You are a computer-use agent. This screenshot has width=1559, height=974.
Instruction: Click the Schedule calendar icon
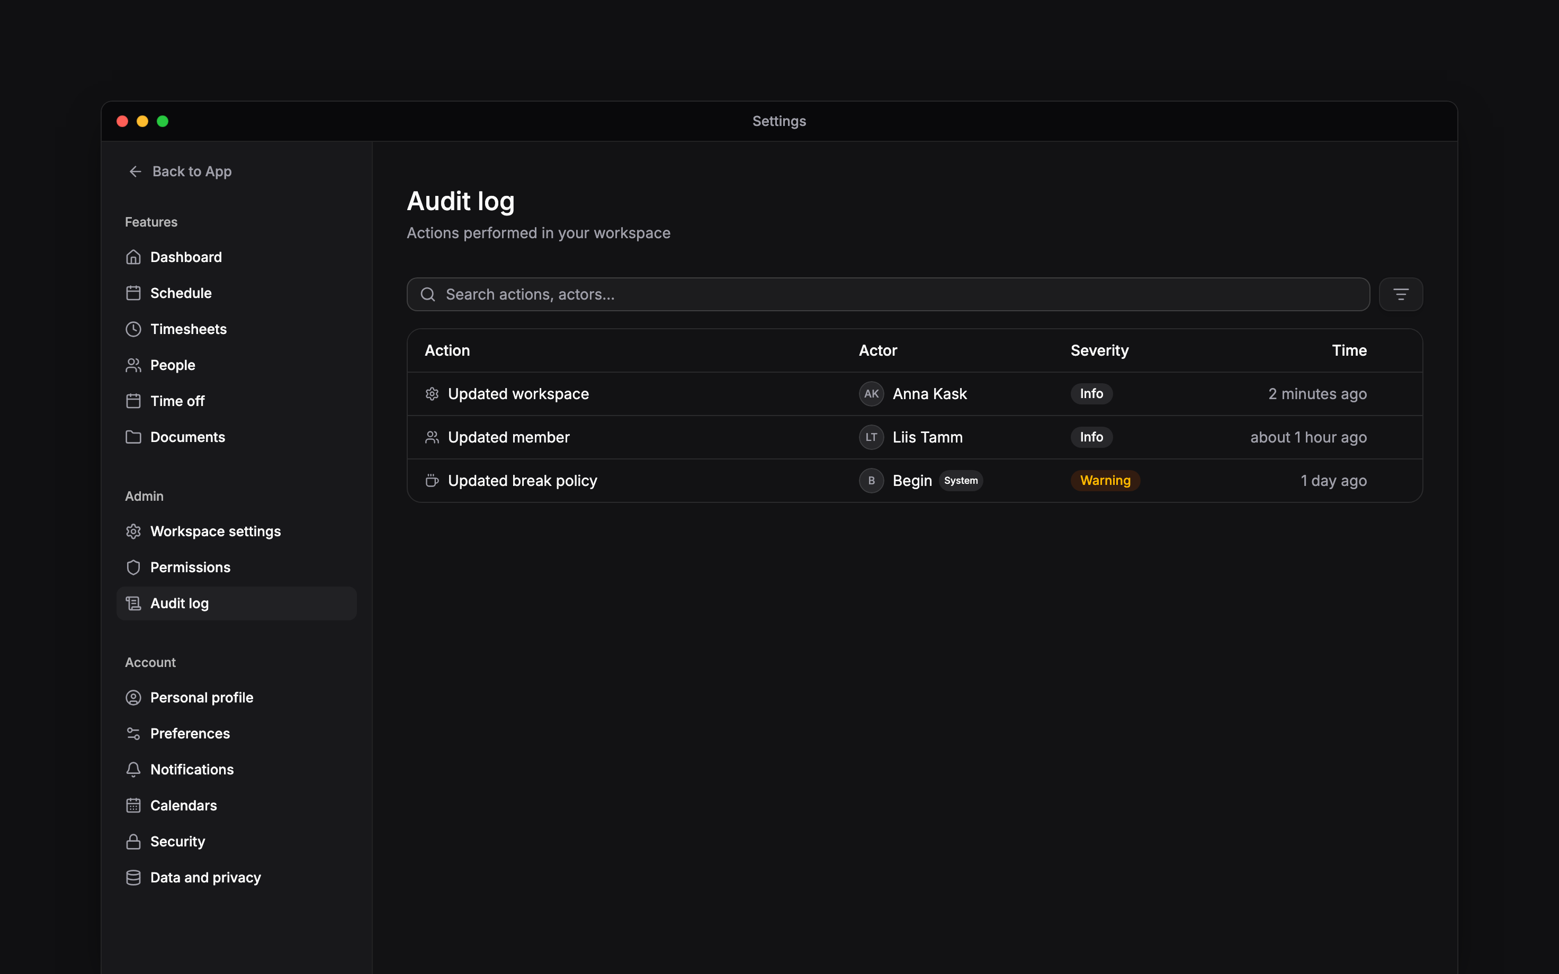[x=133, y=293]
